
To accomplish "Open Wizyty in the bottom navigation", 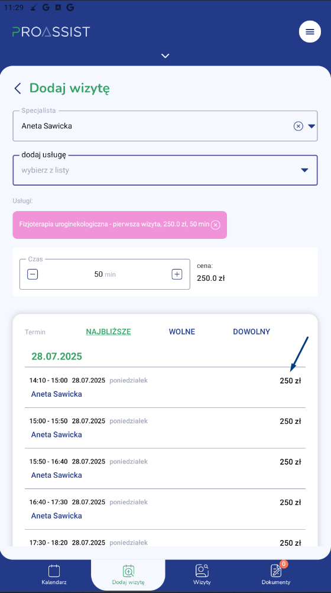I will 202,575.
